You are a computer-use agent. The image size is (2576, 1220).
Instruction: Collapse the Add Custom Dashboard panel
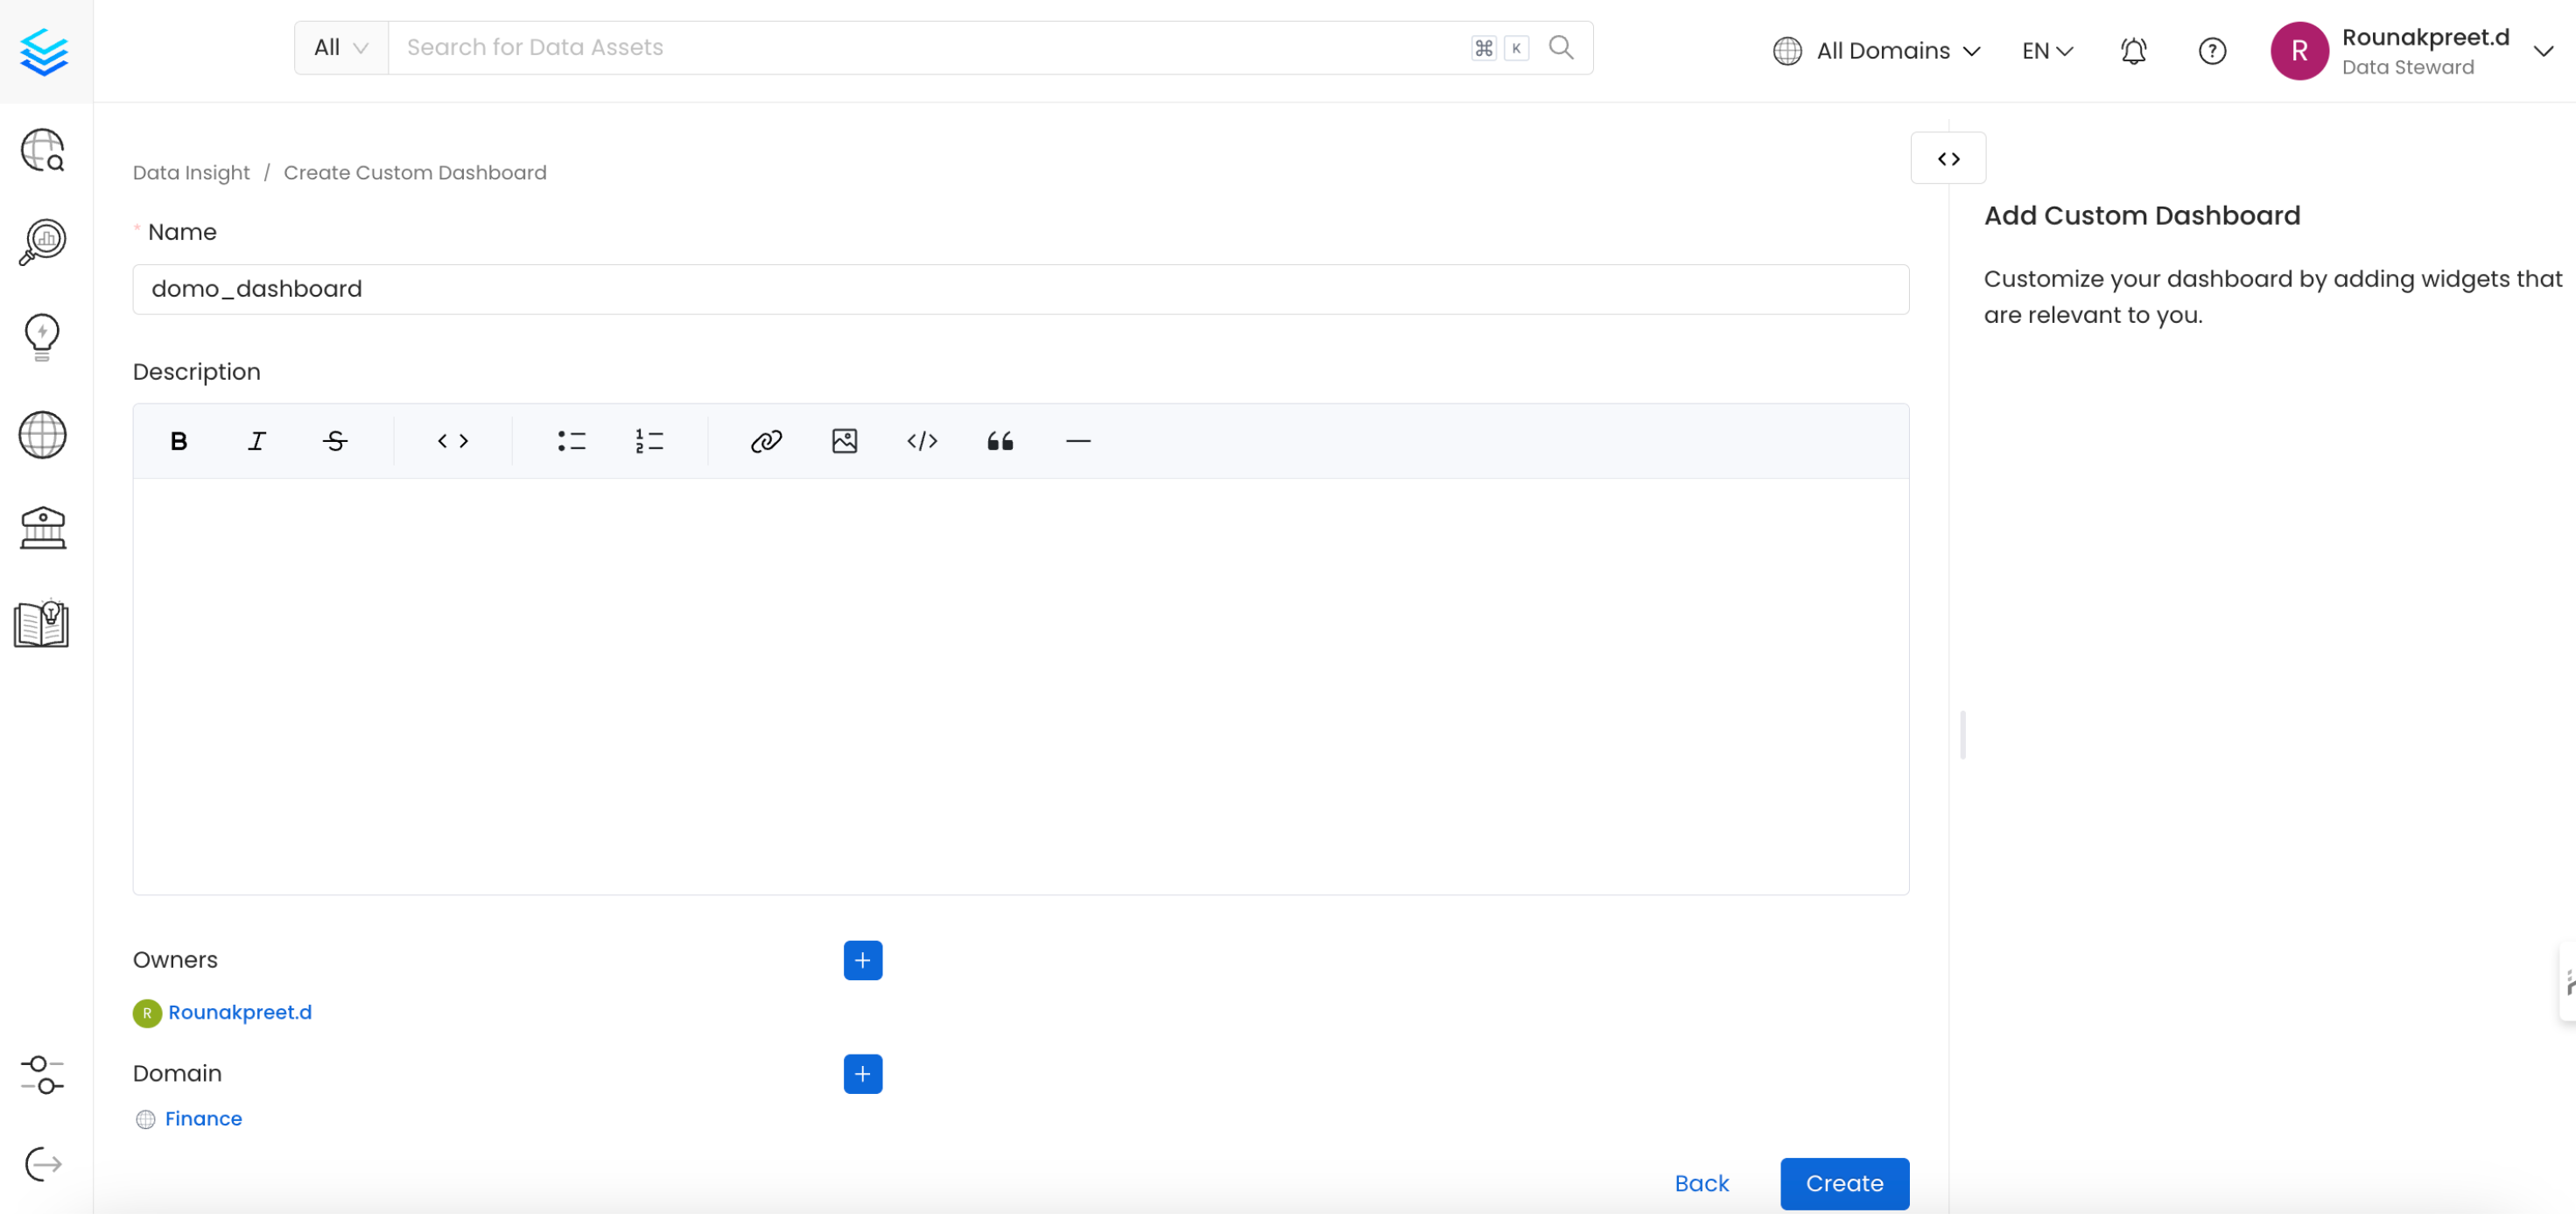(1948, 157)
